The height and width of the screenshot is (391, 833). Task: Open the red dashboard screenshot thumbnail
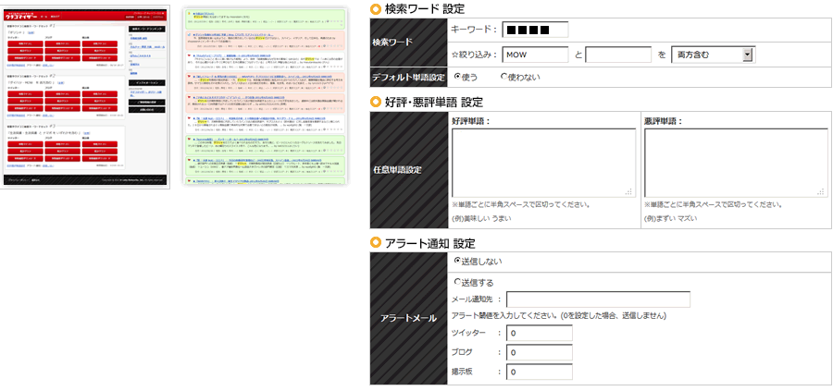coord(88,96)
